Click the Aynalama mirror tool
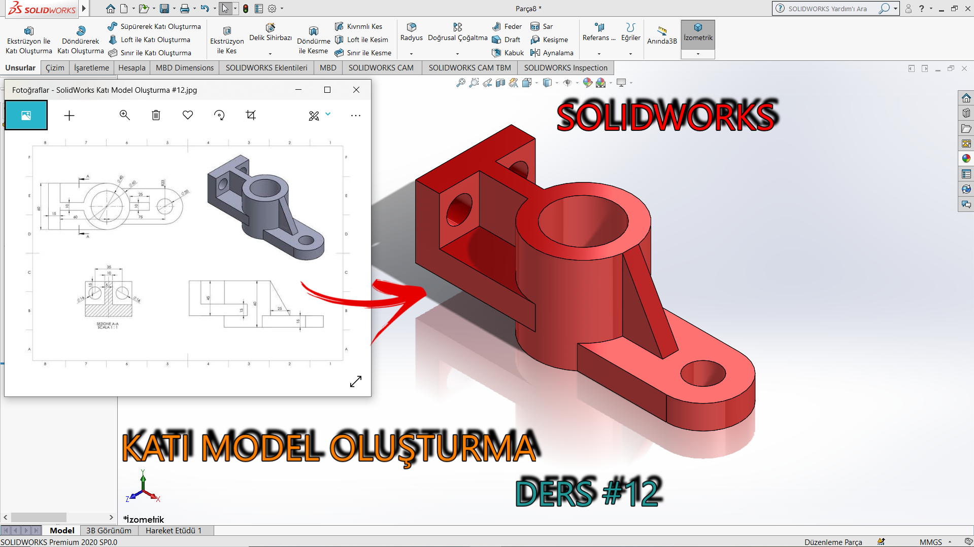 point(552,53)
